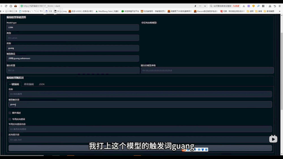
Task: Open the four-squares apps grid icon
Action: [x=263, y=6]
